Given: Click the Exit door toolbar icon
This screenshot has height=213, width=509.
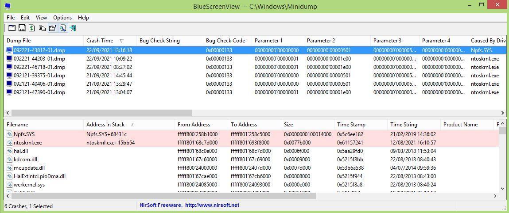Looking at the screenshot, I should point(73,28).
